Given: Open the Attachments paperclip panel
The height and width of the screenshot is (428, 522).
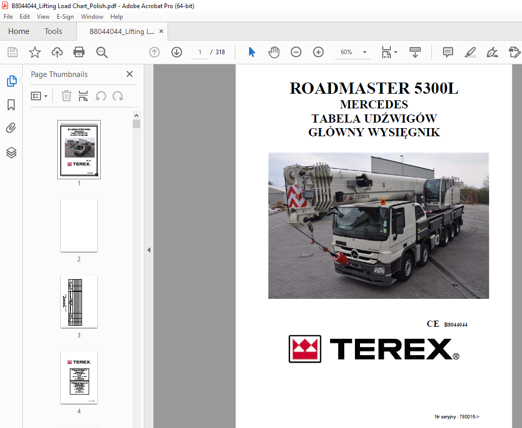Looking at the screenshot, I should [x=11, y=128].
